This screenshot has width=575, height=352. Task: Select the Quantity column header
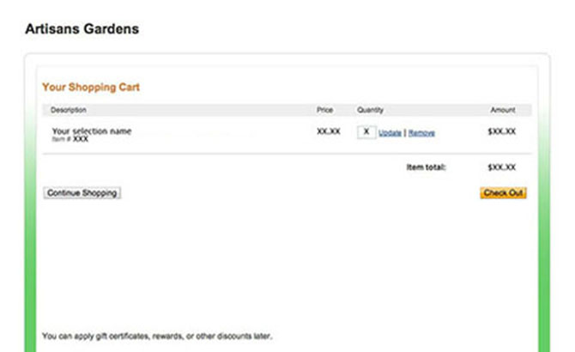coord(370,110)
